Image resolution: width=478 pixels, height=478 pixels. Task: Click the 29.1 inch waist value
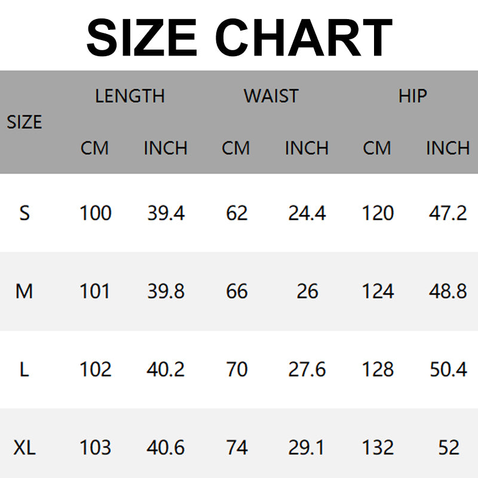tap(307, 447)
